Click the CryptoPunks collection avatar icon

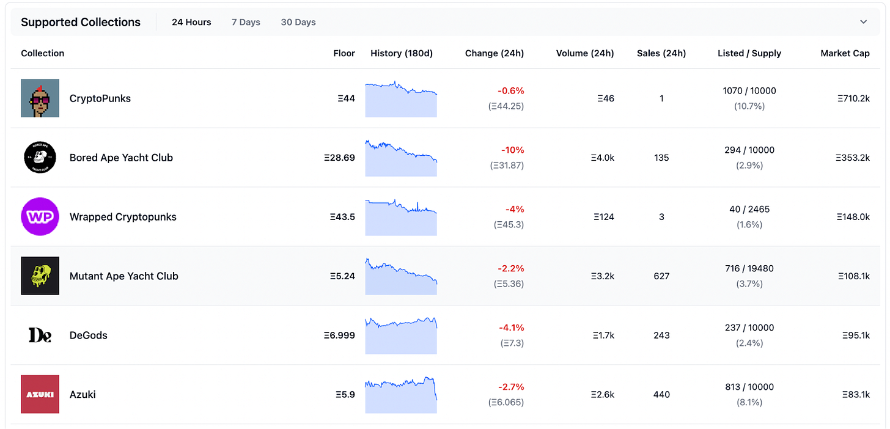pyautogui.click(x=40, y=98)
